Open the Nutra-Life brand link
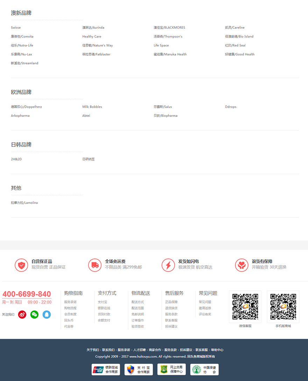 (x=22, y=45)
